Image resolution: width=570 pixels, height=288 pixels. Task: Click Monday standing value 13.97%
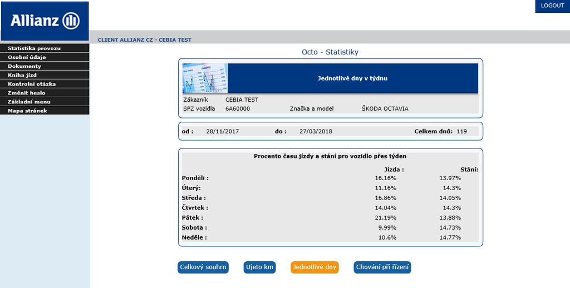pos(450,178)
